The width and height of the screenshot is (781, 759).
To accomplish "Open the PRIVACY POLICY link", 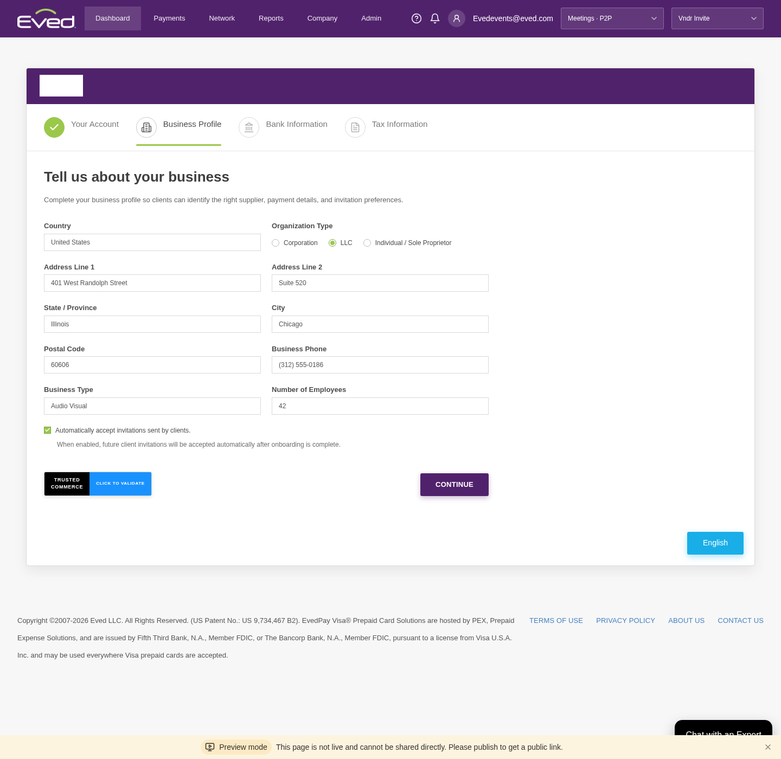I will pos(625,621).
